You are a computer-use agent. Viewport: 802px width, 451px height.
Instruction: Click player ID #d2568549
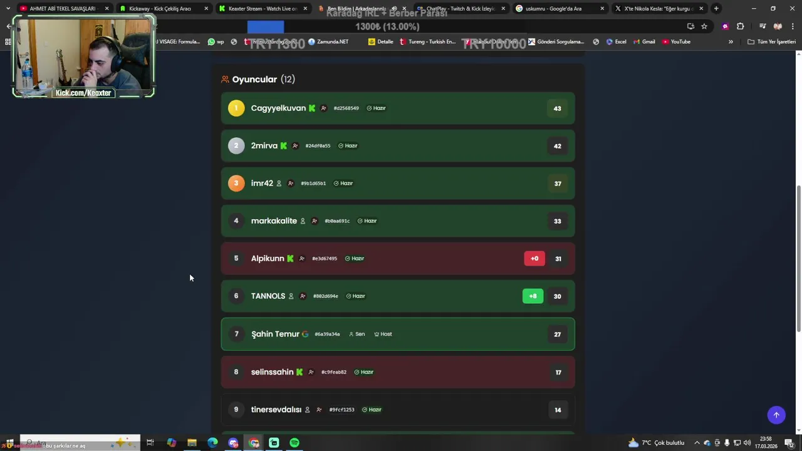pyautogui.click(x=346, y=108)
